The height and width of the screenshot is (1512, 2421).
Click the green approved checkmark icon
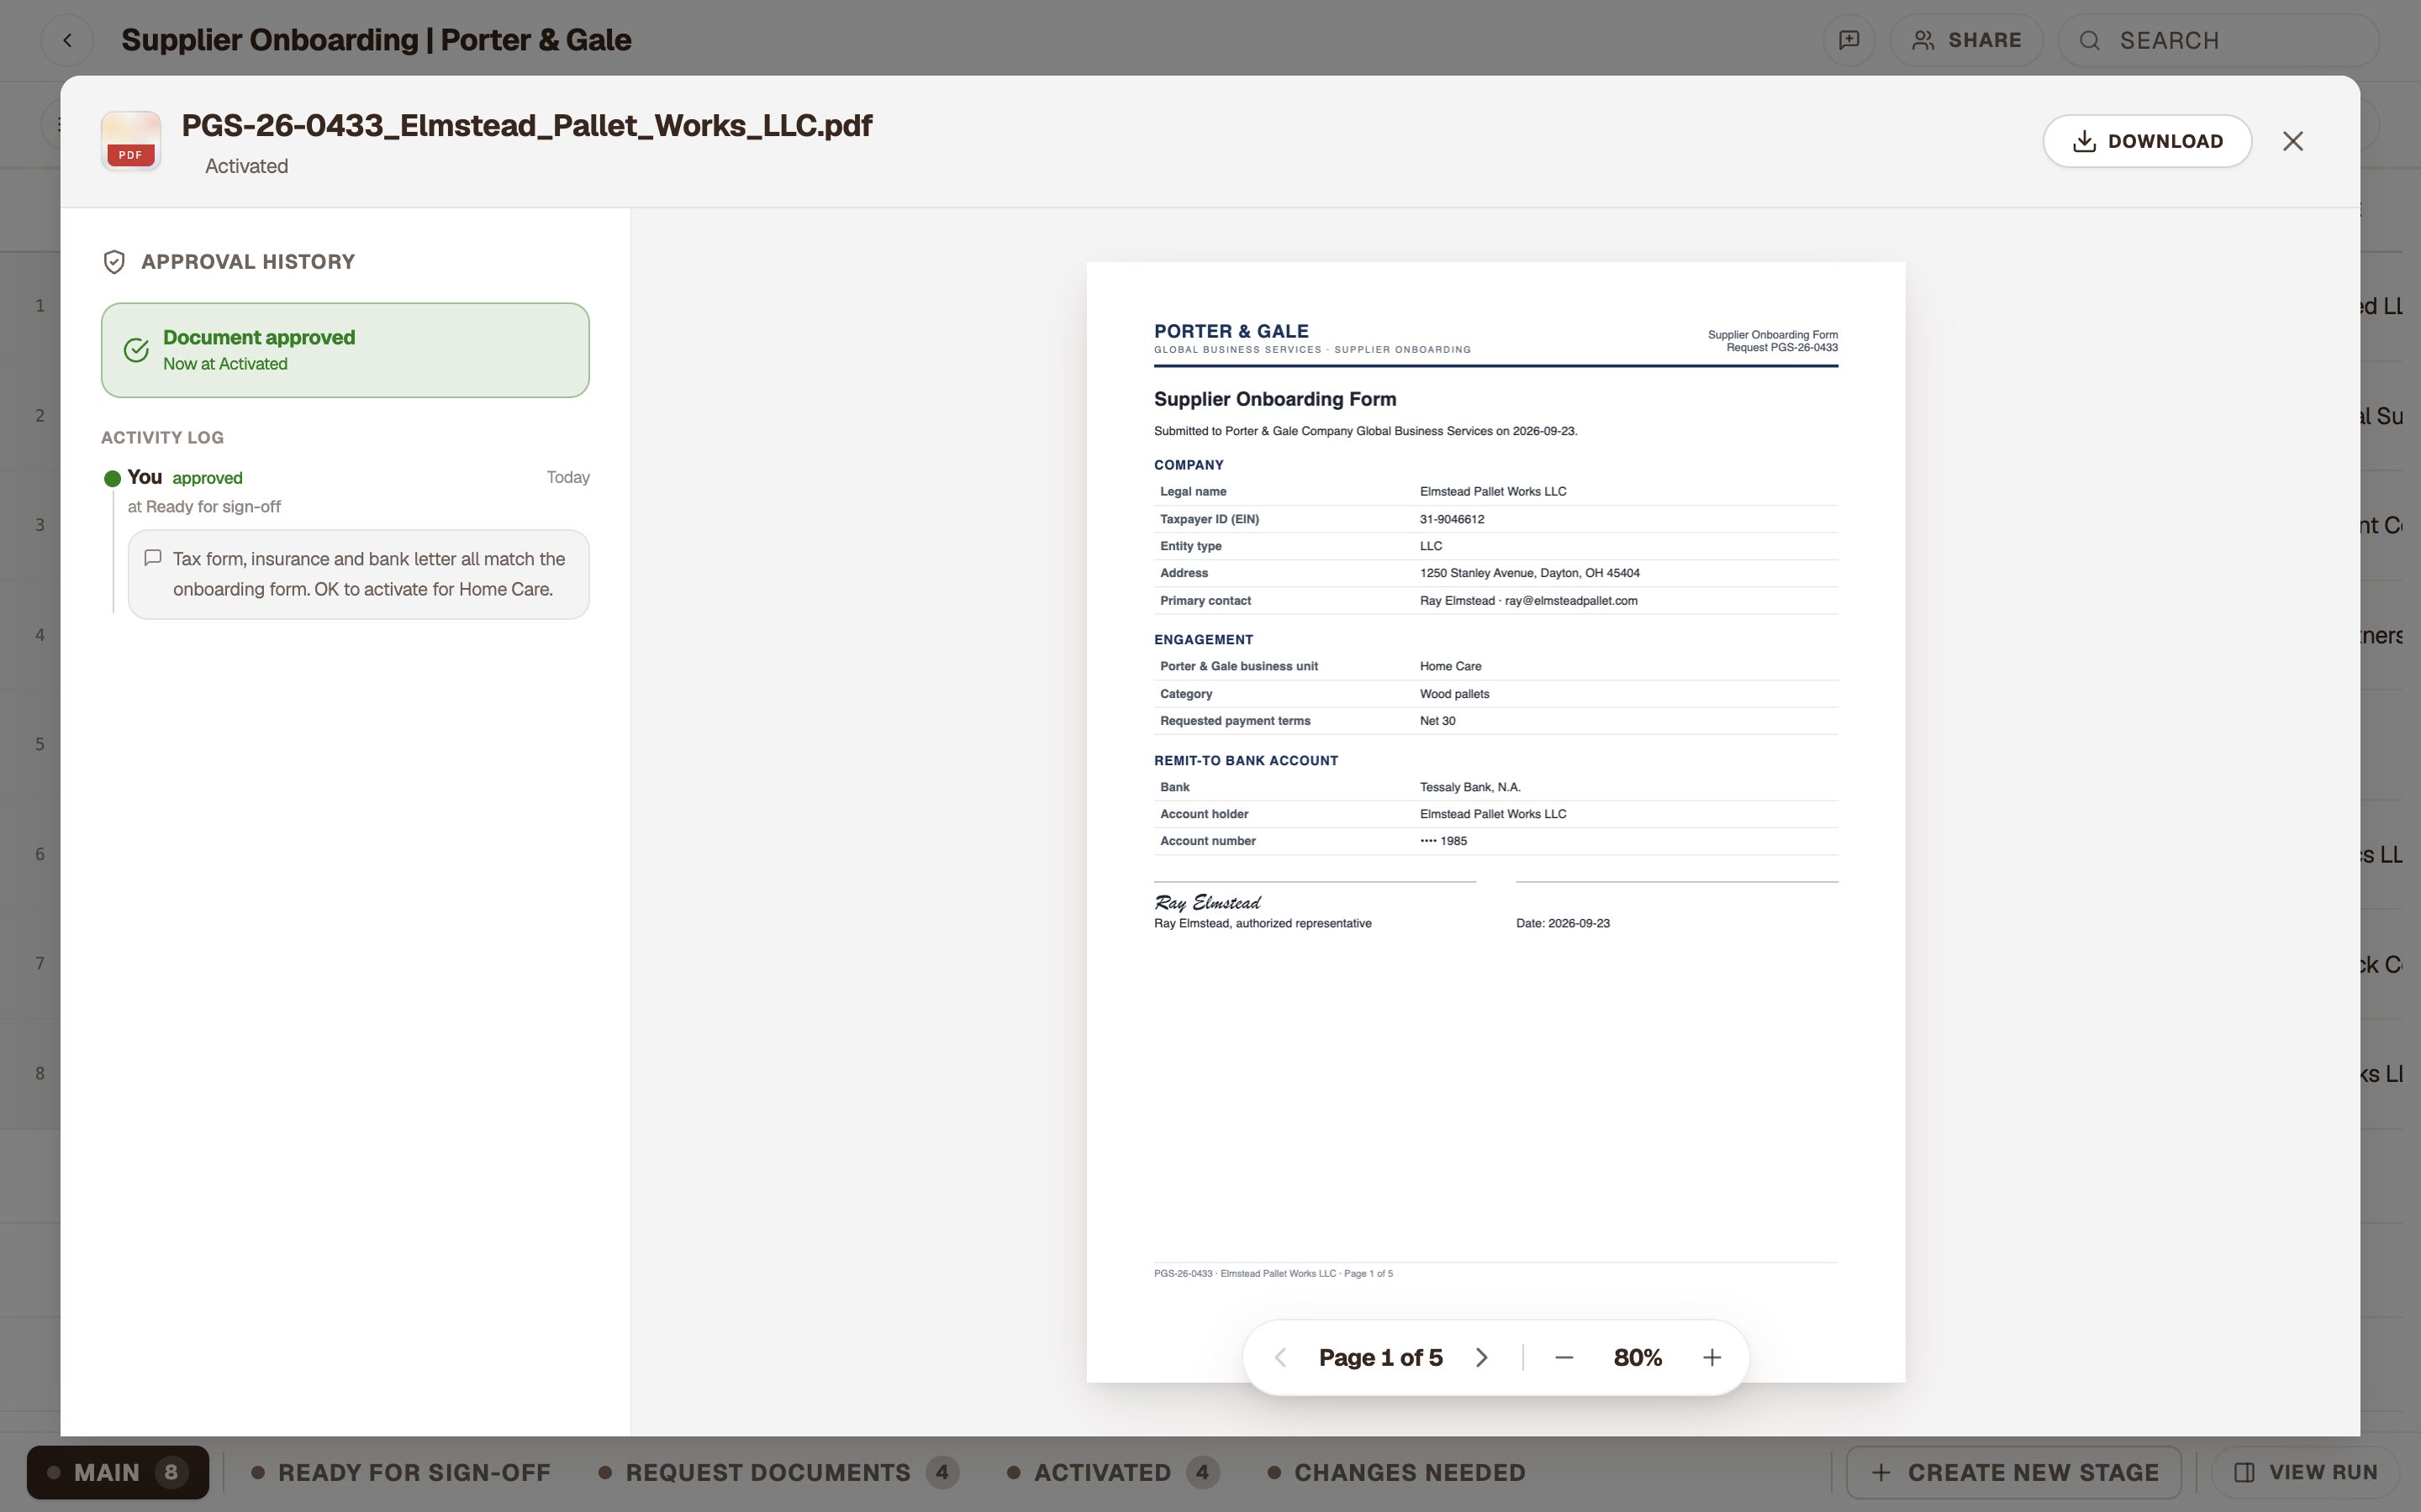(136, 350)
